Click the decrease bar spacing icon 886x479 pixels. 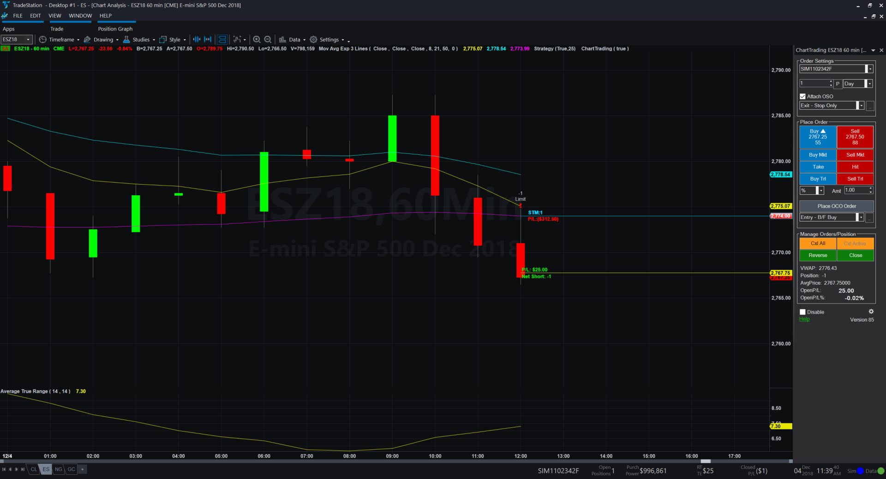(197, 40)
